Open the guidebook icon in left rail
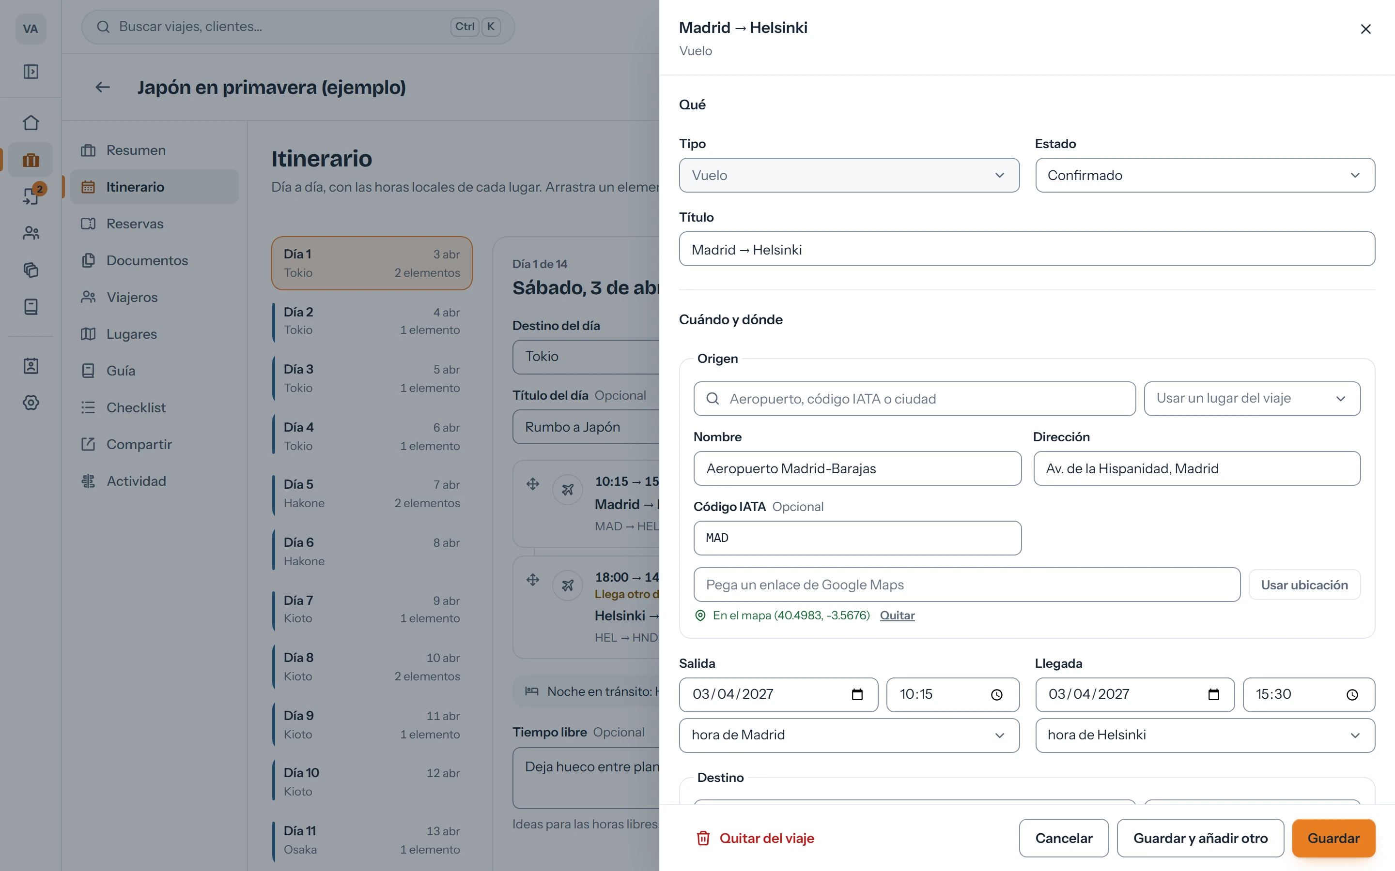 coord(31,306)
